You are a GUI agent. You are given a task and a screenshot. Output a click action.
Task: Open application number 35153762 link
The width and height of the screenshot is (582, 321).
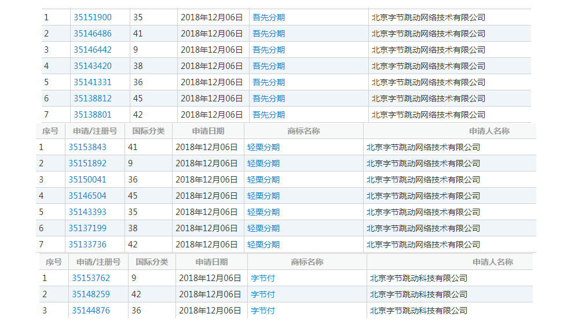pos(91,278)
